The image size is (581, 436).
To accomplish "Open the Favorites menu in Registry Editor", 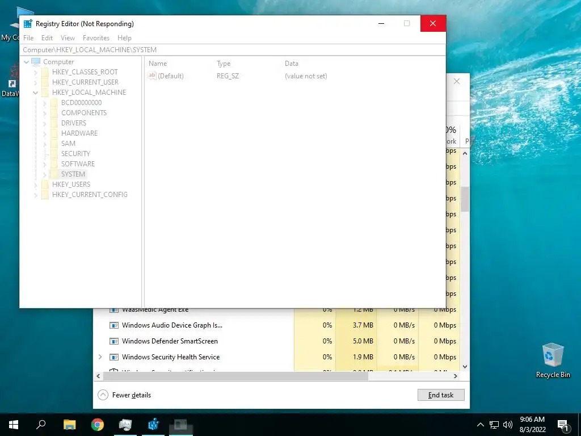I will click(96, 38).
